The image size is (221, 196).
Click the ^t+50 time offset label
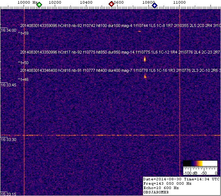(x=24, y=63)
